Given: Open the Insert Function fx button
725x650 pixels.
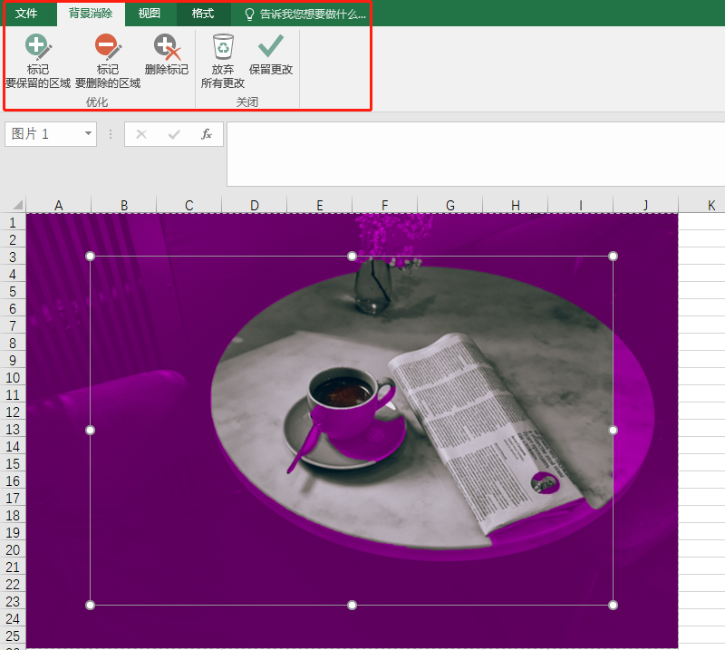Looking at the screenshot, I should [207, 134].
